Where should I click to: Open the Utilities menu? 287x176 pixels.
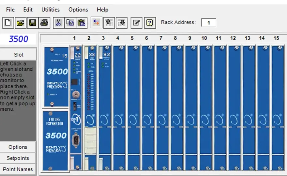tap(51, 9)
